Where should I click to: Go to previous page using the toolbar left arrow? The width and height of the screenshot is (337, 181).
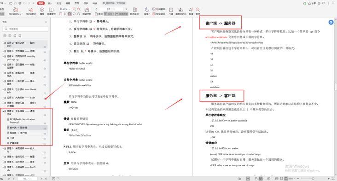(96, 9)
